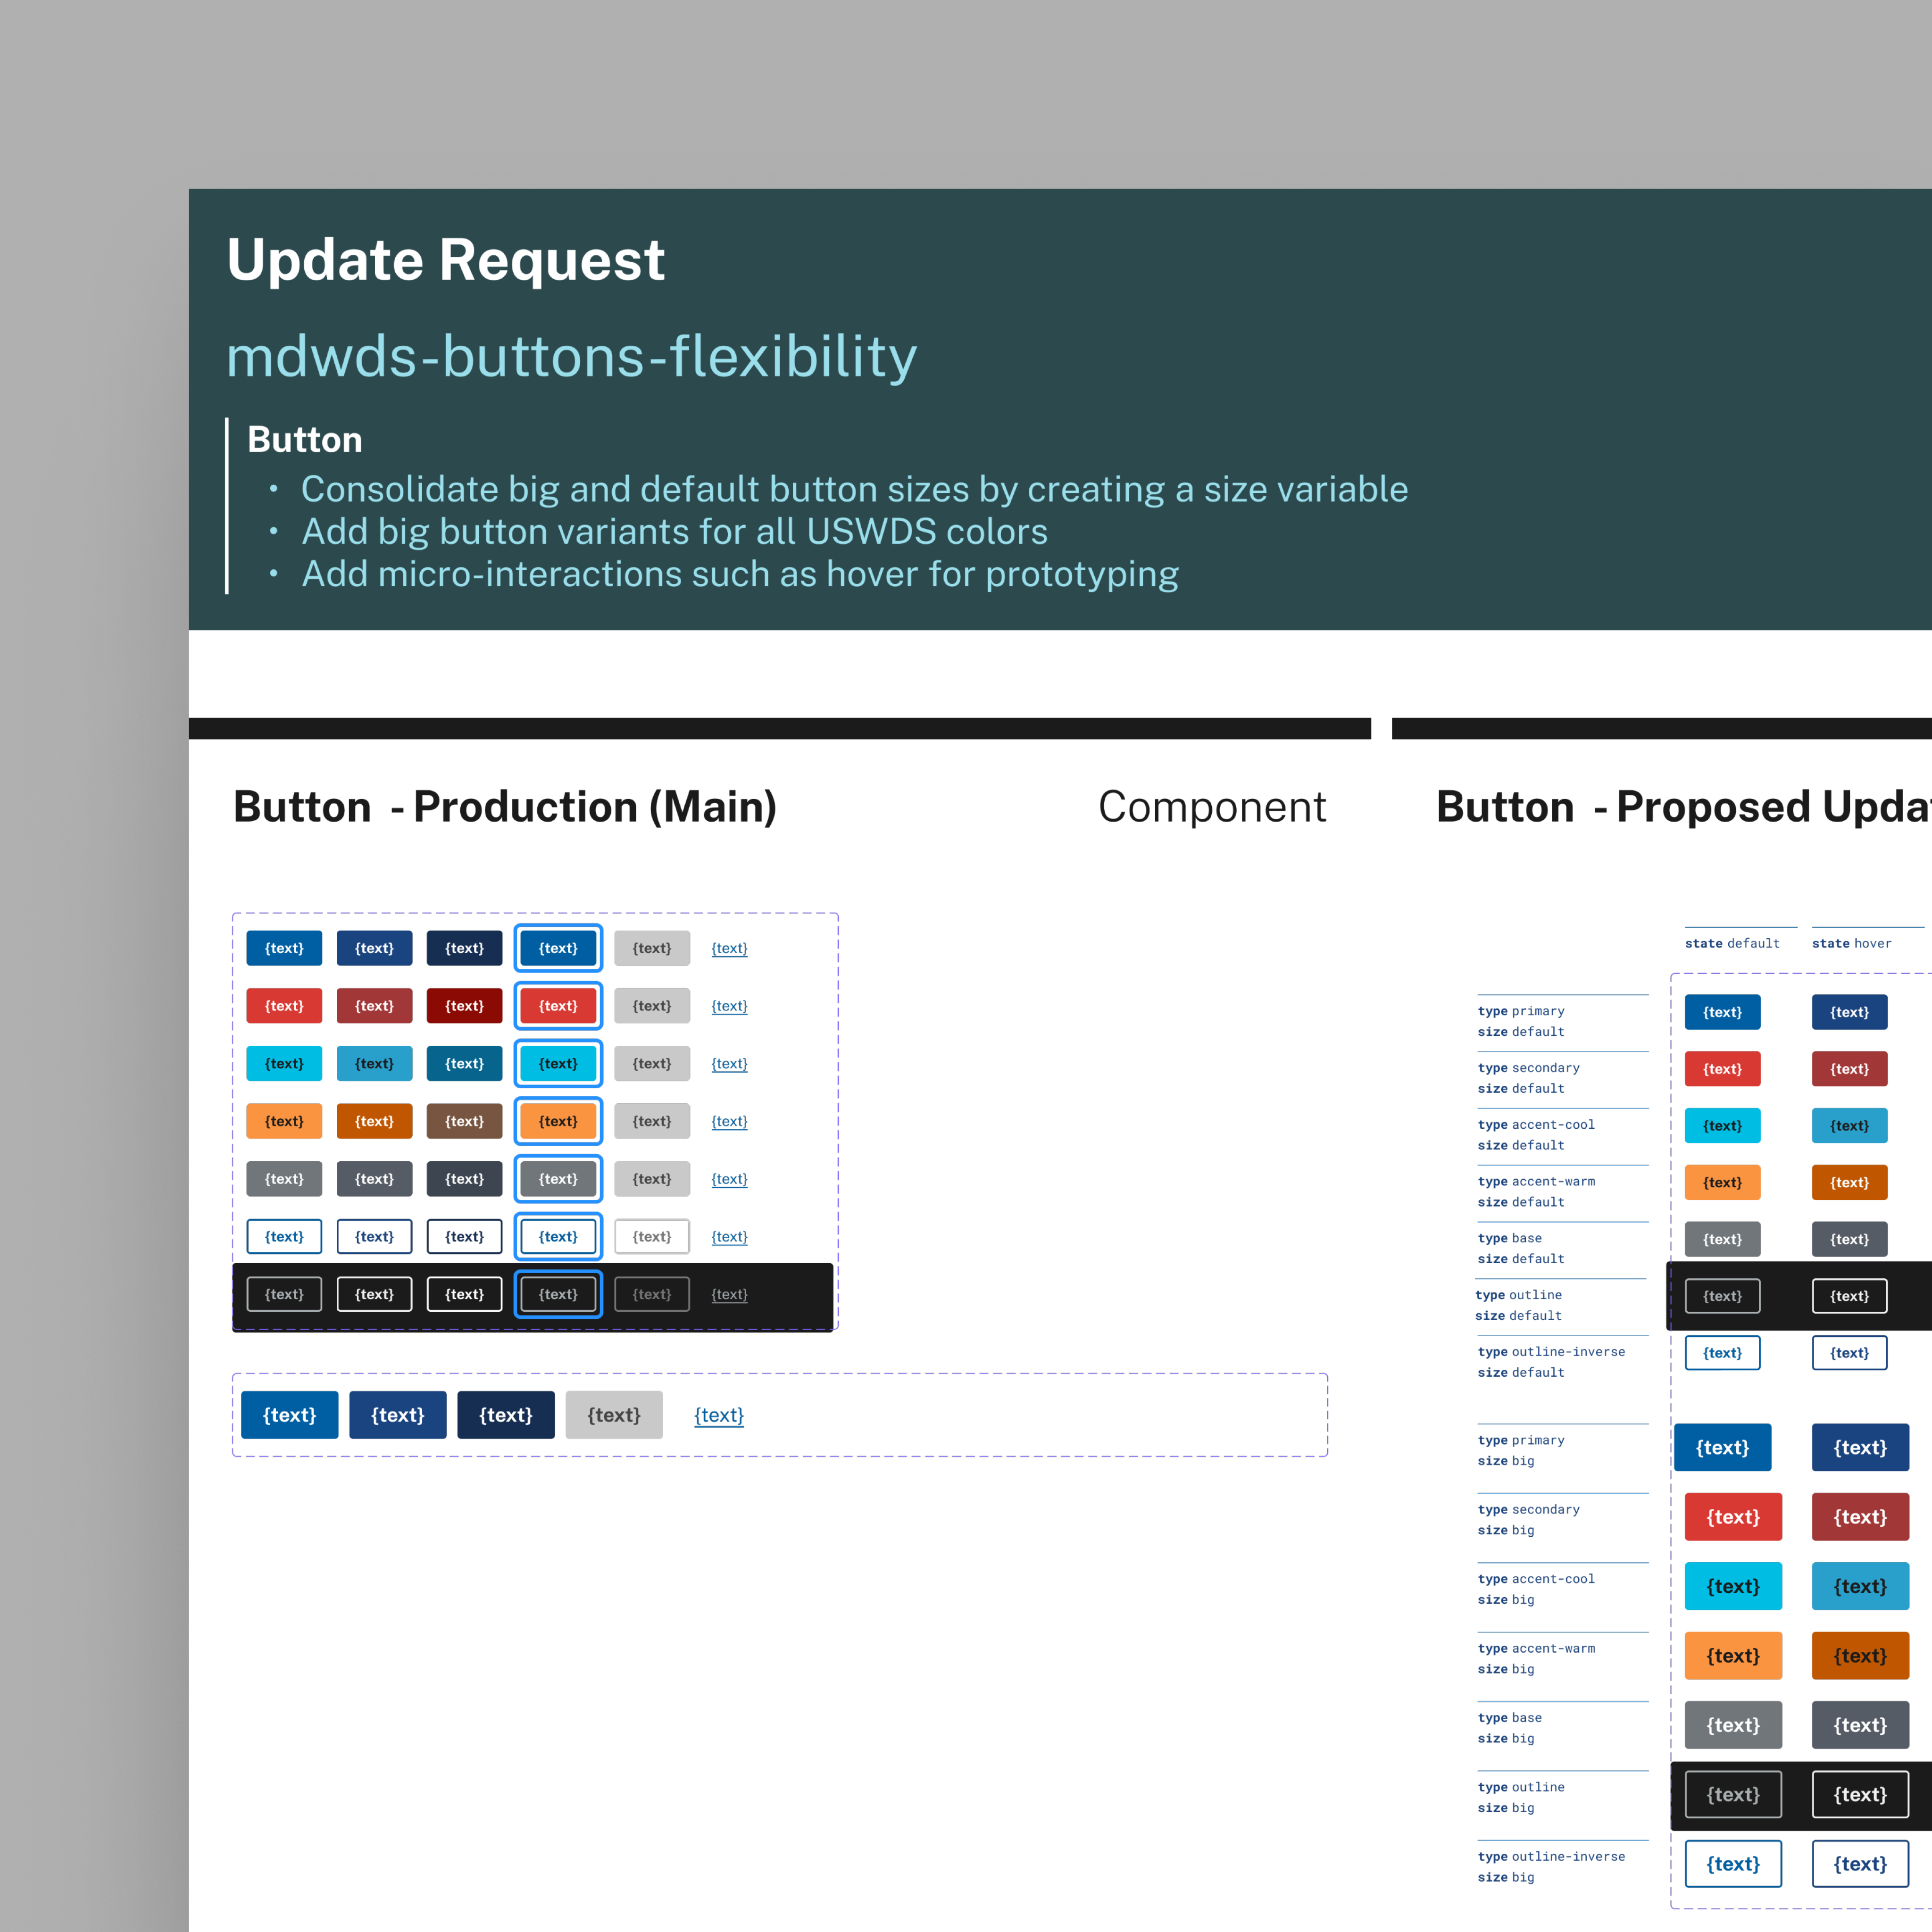
Task: Click the focused blue button with focus ring
Action: click(x=558, y=948)
